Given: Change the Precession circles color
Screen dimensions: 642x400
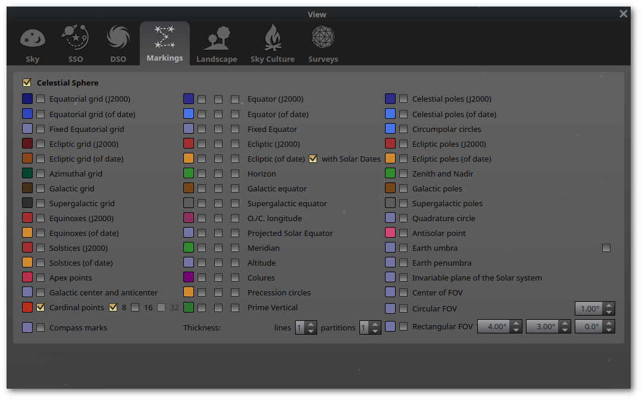Looking at the screenshot, I should click(x=189, y=292).
